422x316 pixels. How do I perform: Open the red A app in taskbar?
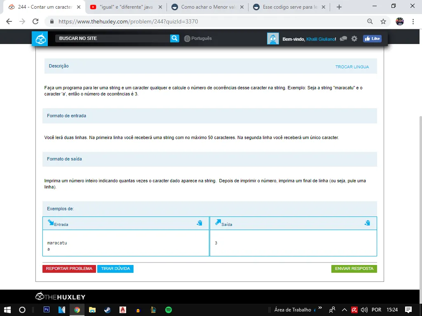click(123, 310)
